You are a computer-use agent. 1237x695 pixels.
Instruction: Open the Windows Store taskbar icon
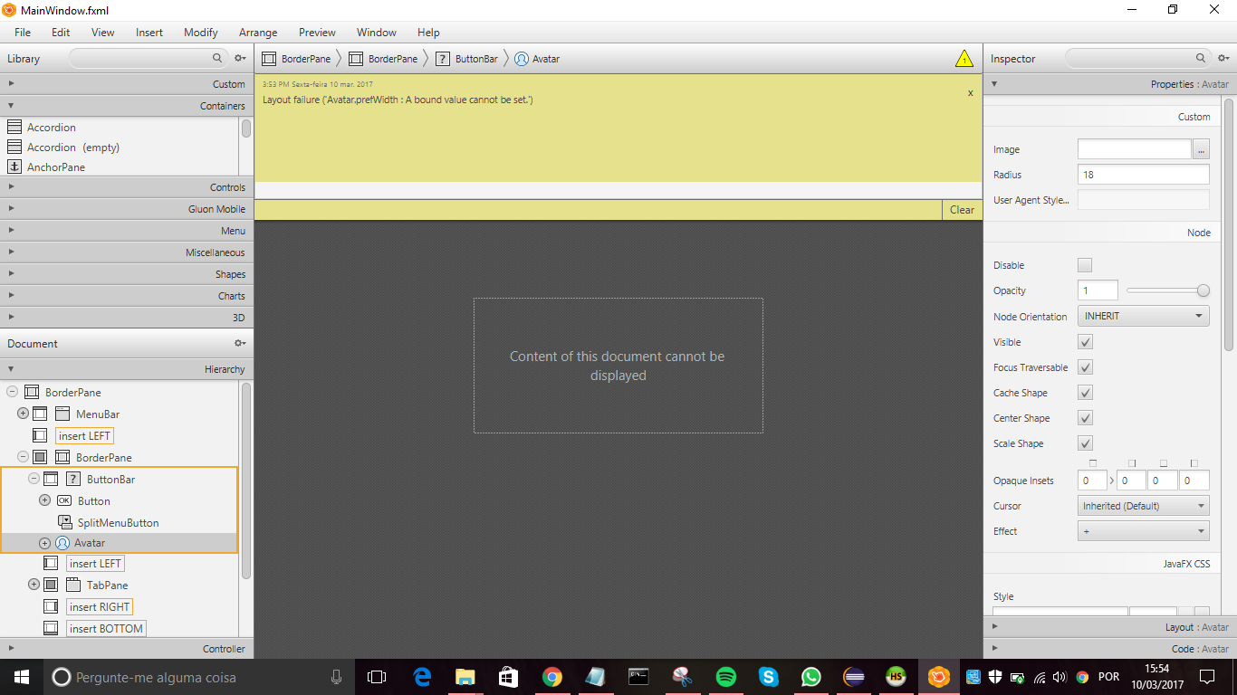point(508,677)
